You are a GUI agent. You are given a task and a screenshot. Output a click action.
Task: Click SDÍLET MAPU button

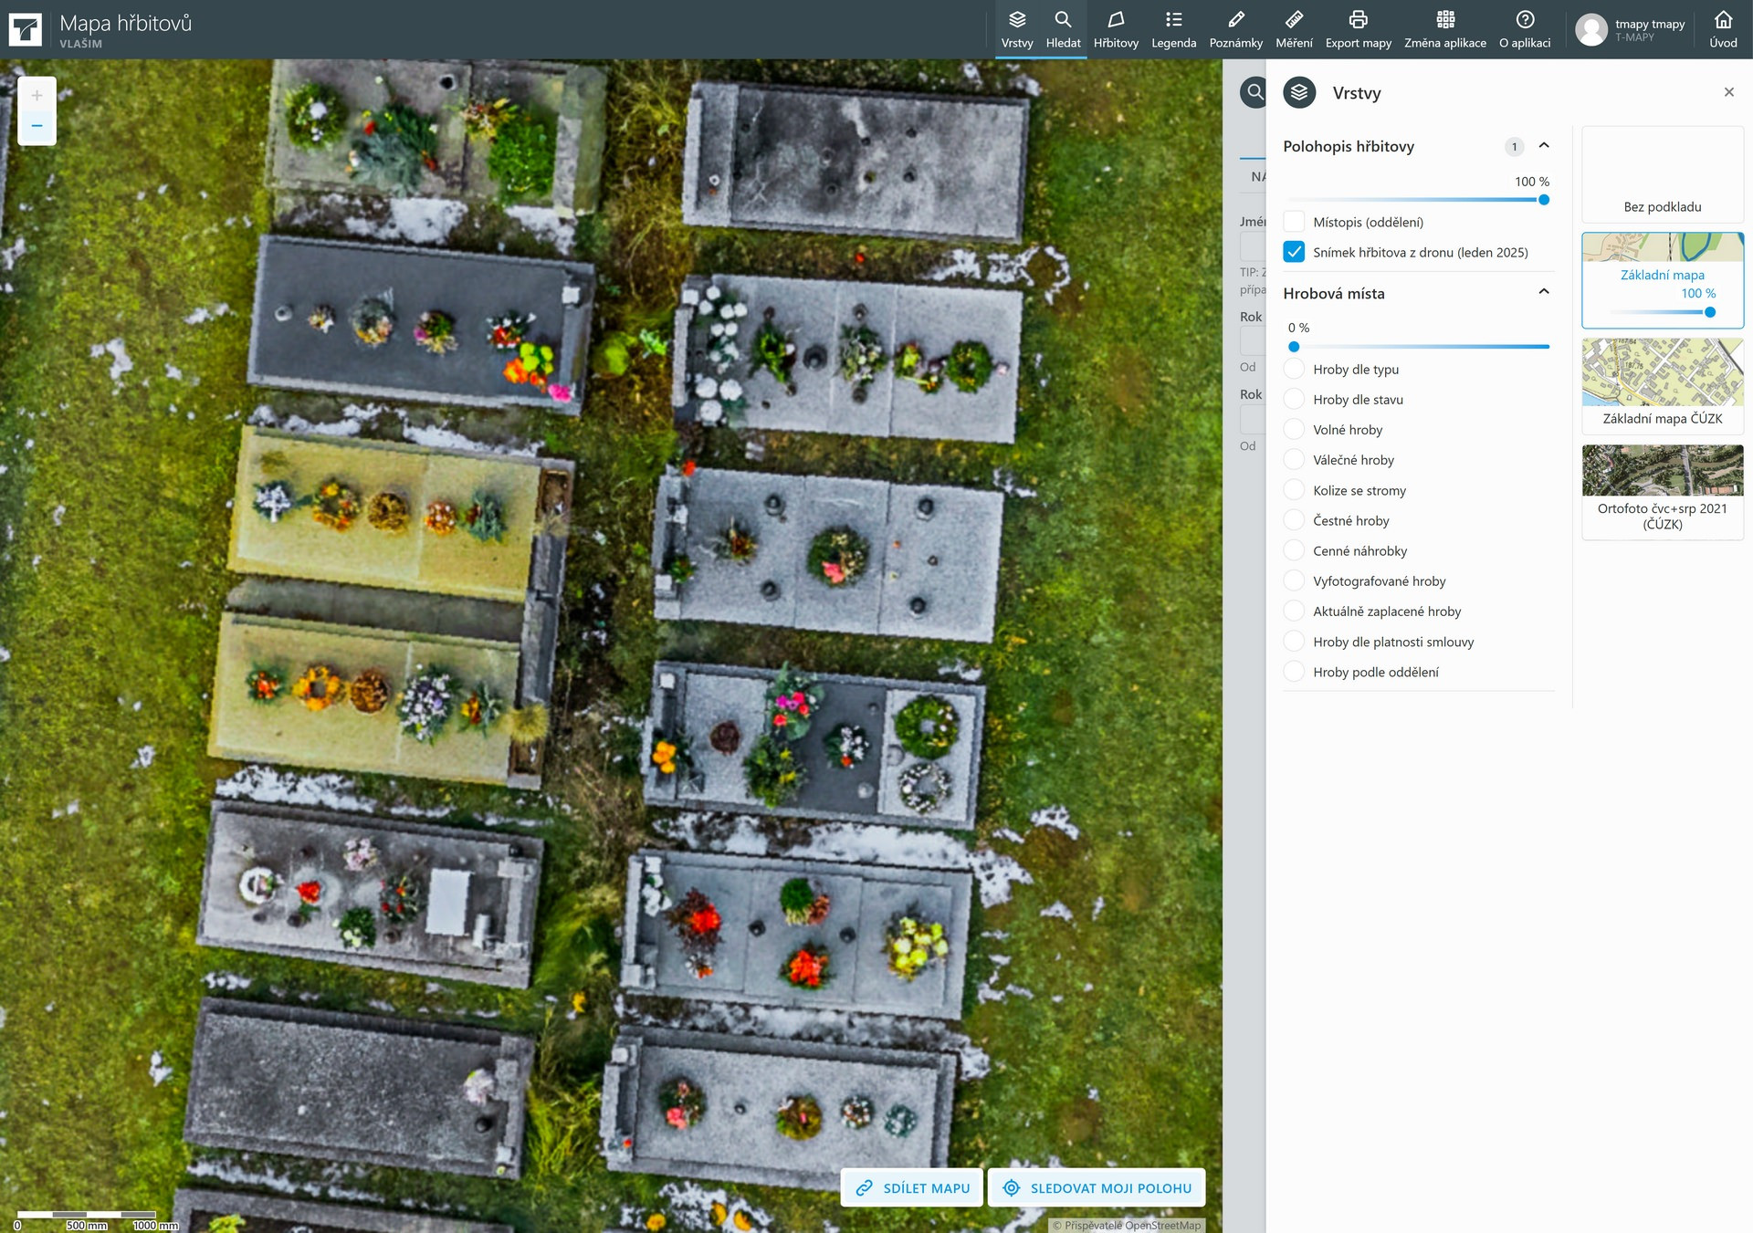click(x=911, y=1187)
